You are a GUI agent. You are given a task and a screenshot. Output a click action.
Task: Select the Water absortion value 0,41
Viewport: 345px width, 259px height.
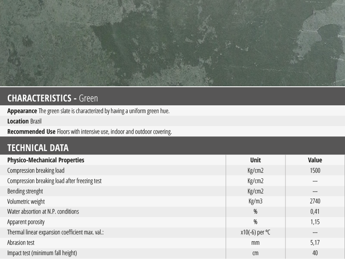tap(315, 212)
